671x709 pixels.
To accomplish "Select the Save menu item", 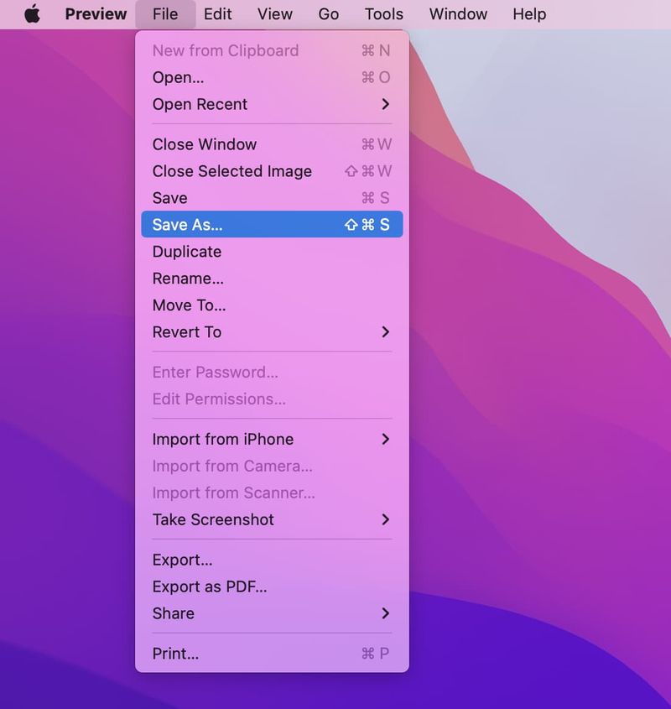I will [x=272, y=198].
